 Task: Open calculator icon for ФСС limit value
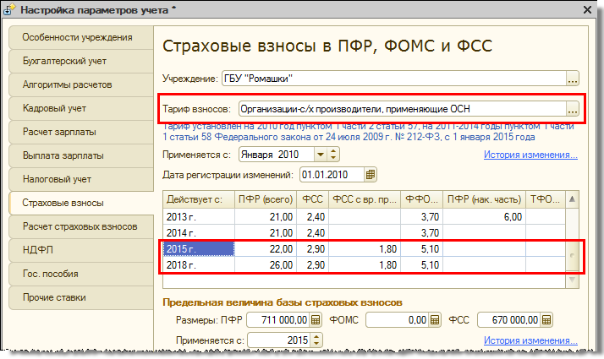point(546,320)
